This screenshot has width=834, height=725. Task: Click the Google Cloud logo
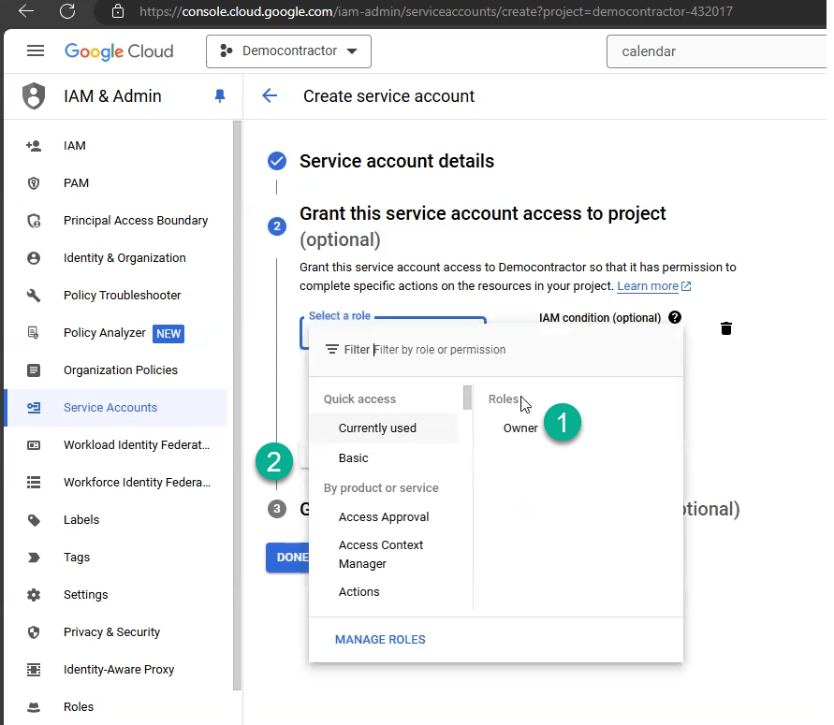pos(119,51)
